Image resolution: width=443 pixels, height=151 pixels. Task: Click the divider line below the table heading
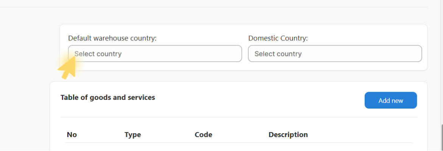click(238, 117)
